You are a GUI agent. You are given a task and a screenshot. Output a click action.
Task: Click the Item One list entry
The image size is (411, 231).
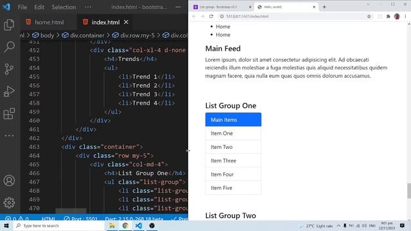[x=233, y=133]
